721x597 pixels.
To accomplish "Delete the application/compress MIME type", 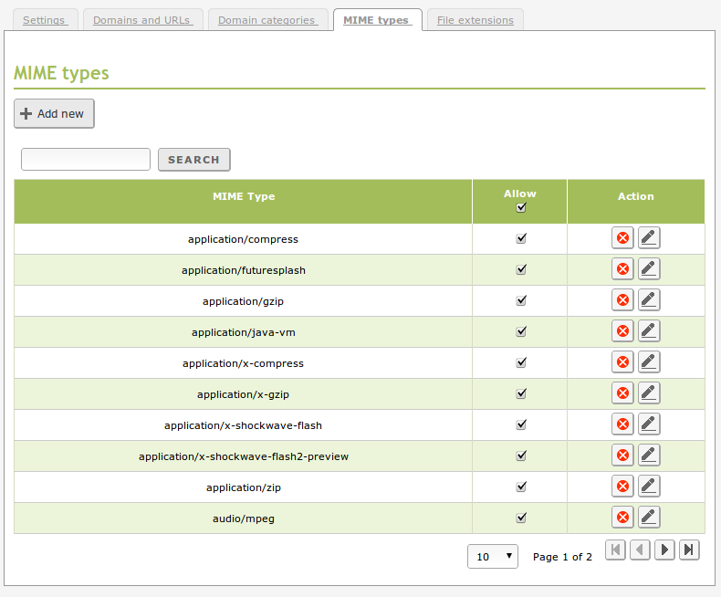I will click(x=622, y=237).
